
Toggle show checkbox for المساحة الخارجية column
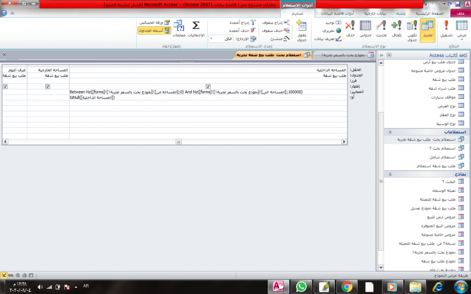click(48, 87)
